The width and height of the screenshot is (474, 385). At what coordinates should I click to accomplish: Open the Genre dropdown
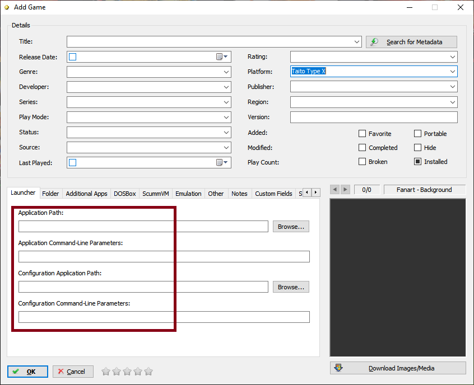[x=226, y=72]
